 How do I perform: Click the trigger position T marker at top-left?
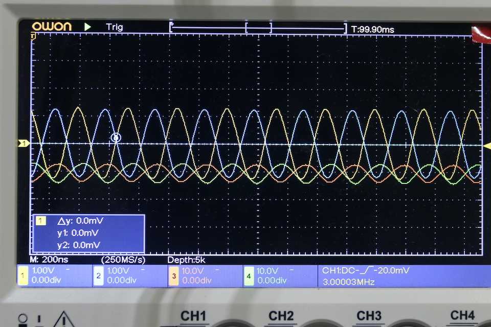[33, 37]
